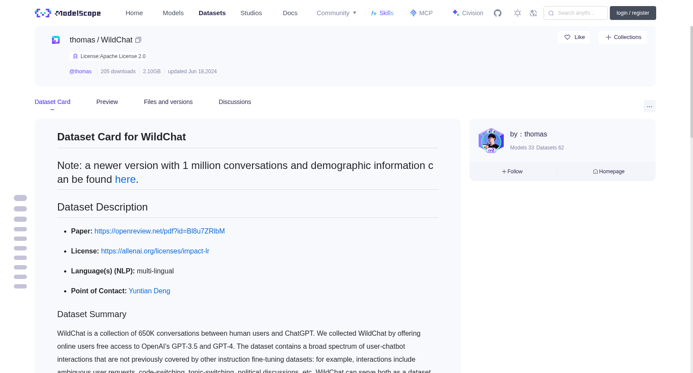
Task: Open the Yuntian Deng contact link
Action: [x=149, y=291]
